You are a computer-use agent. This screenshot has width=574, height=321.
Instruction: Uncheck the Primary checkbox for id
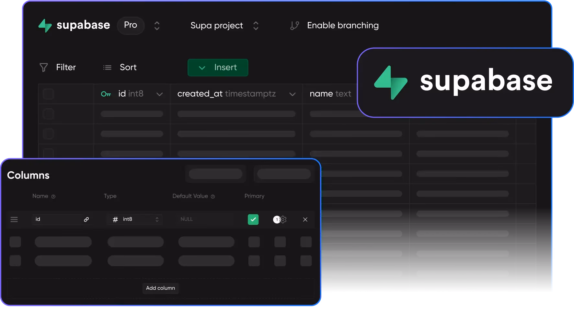pyautogui.click(x=253, y=219)
